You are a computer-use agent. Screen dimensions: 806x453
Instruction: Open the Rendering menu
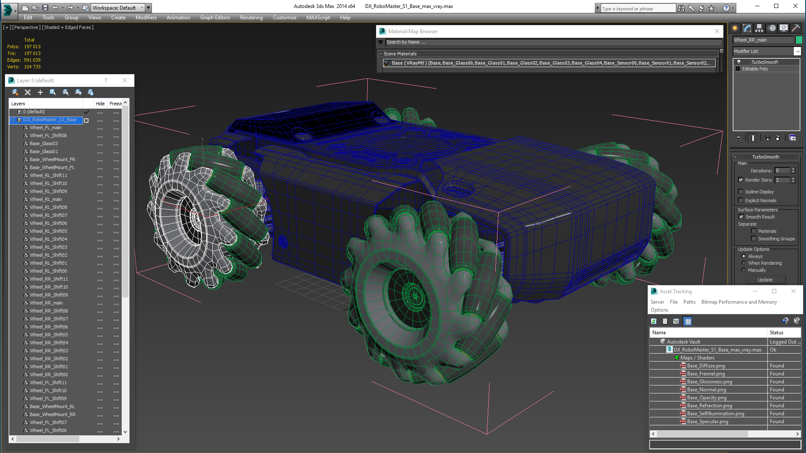[251, 18]
